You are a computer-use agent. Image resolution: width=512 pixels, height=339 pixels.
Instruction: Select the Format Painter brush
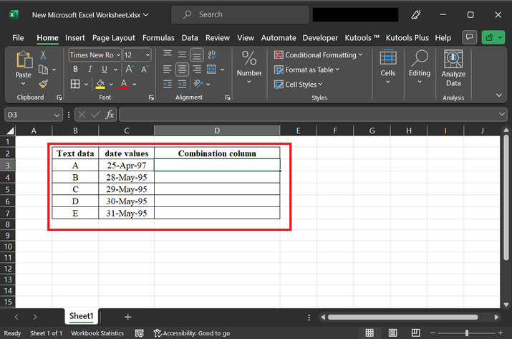44,84
